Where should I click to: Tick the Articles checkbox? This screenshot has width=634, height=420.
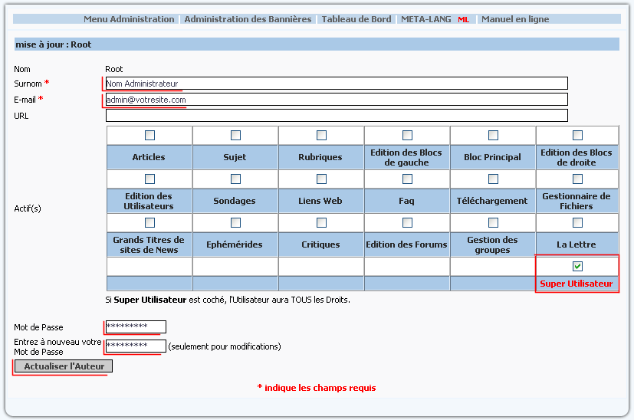point(149,135)
